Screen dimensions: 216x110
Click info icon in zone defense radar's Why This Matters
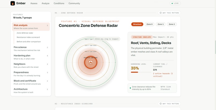coord(161,13)
